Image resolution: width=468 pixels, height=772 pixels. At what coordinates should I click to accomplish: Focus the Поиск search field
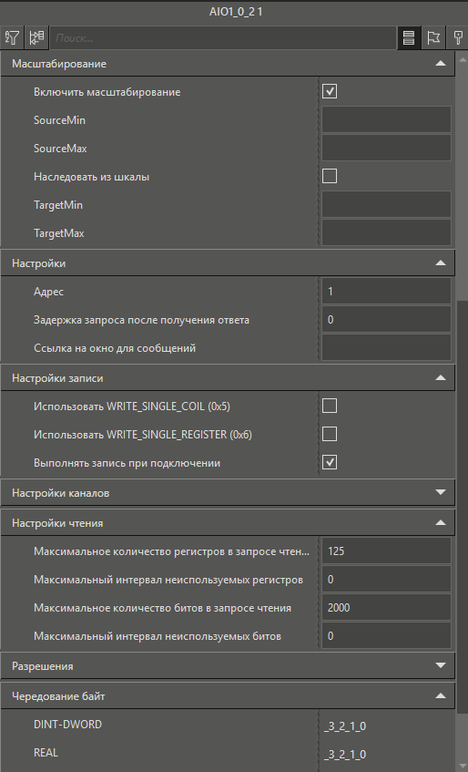click(223, 37)
